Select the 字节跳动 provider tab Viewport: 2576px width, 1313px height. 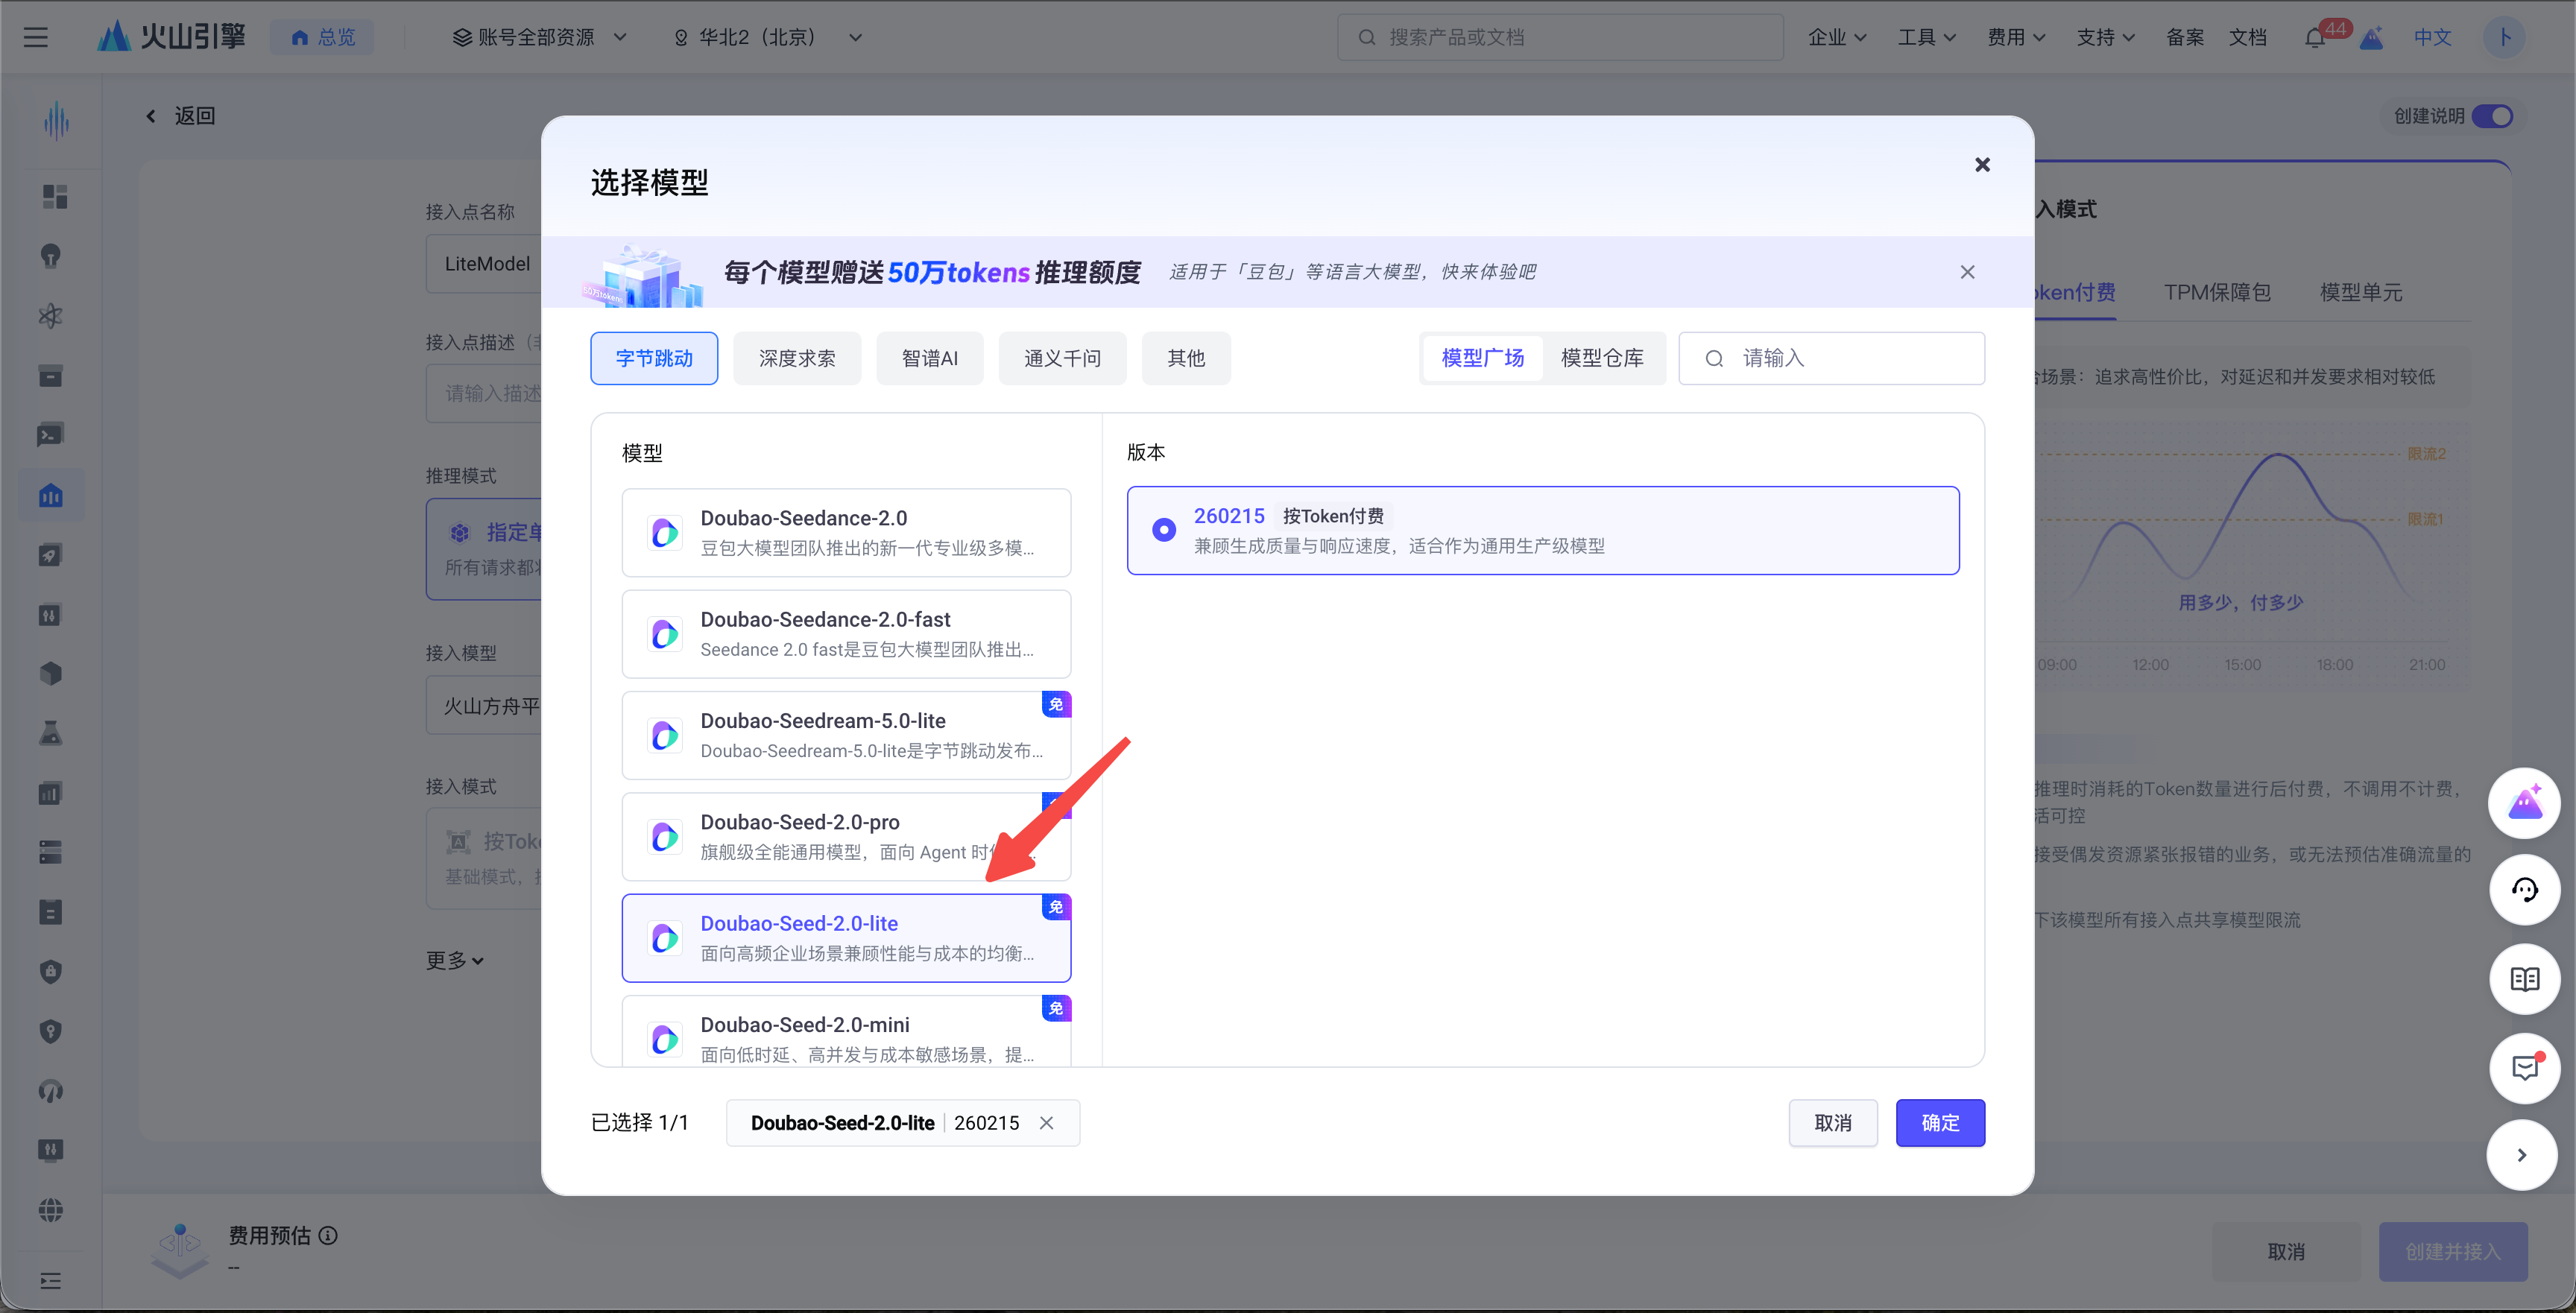pyautogui.click(x=654, y=358)
